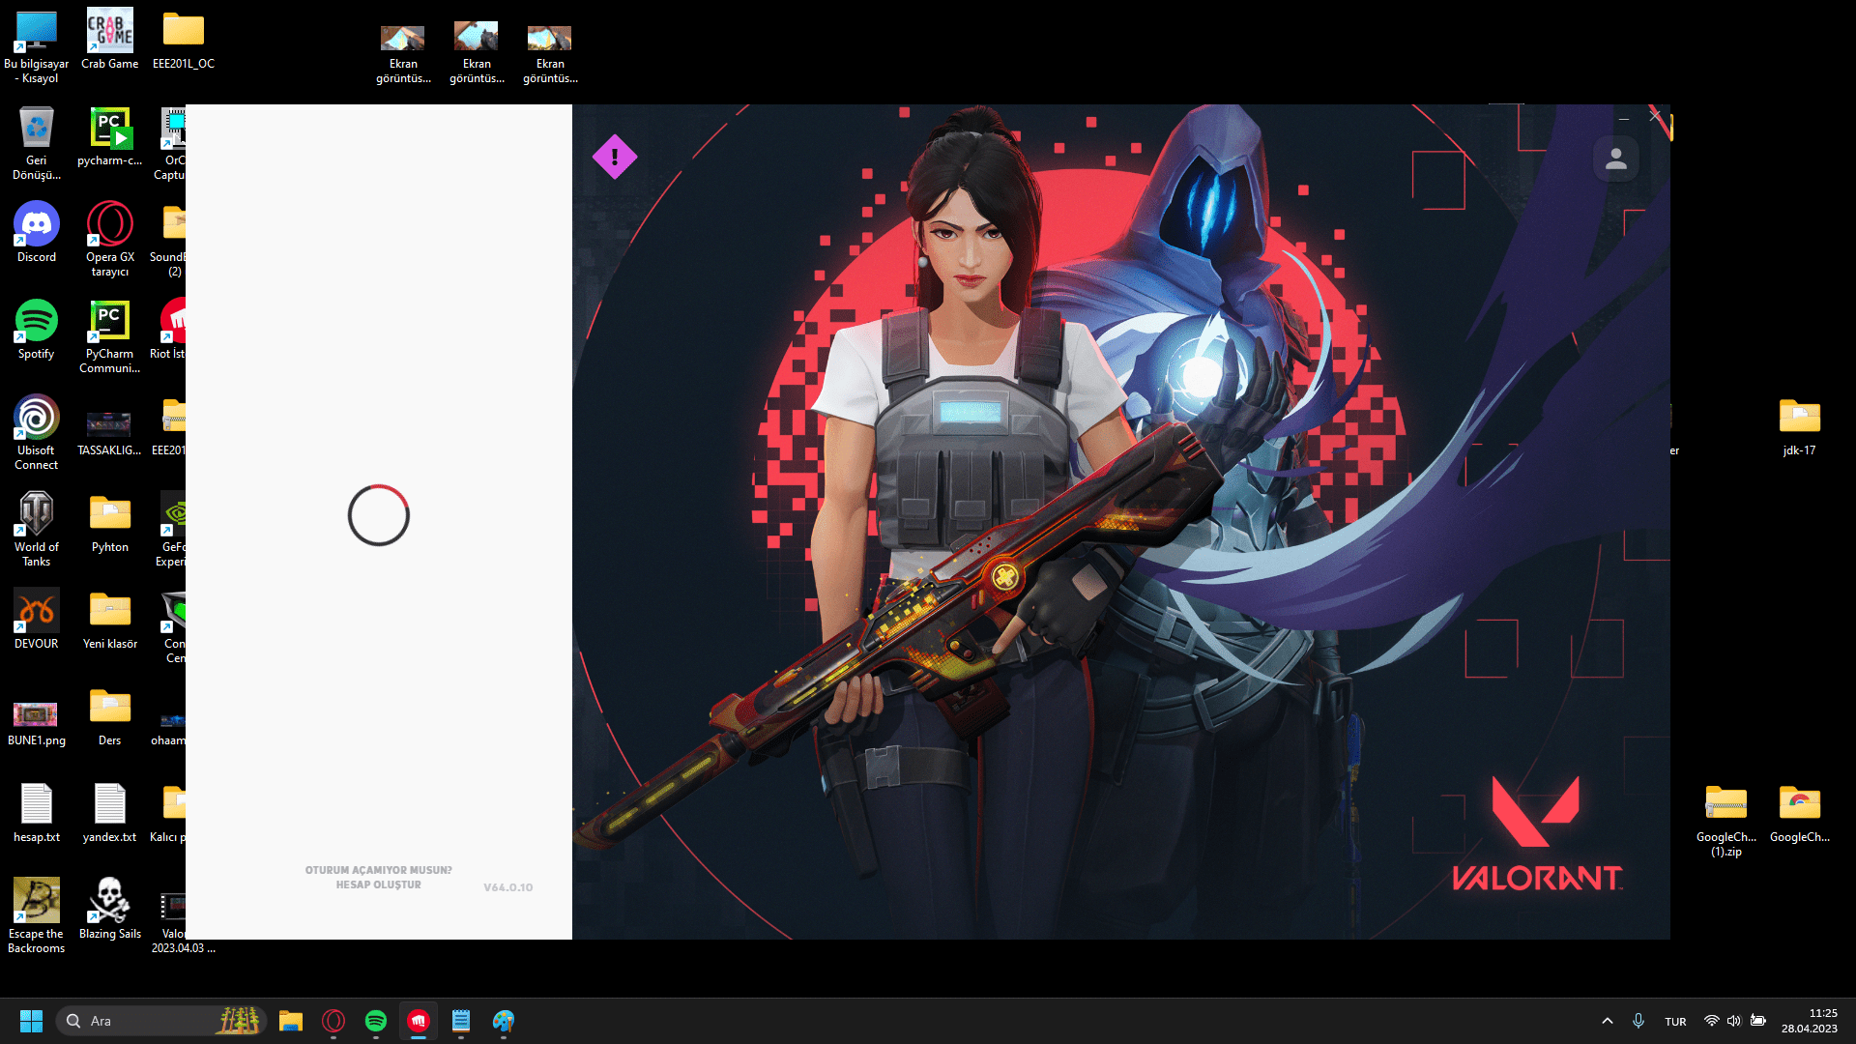
Task: Launch Opera GX tarayıcı from desktop
Action: [110, 240]
